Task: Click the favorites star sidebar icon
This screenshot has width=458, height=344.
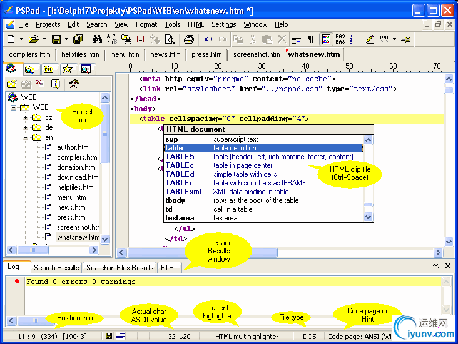Action: (67, 69)
